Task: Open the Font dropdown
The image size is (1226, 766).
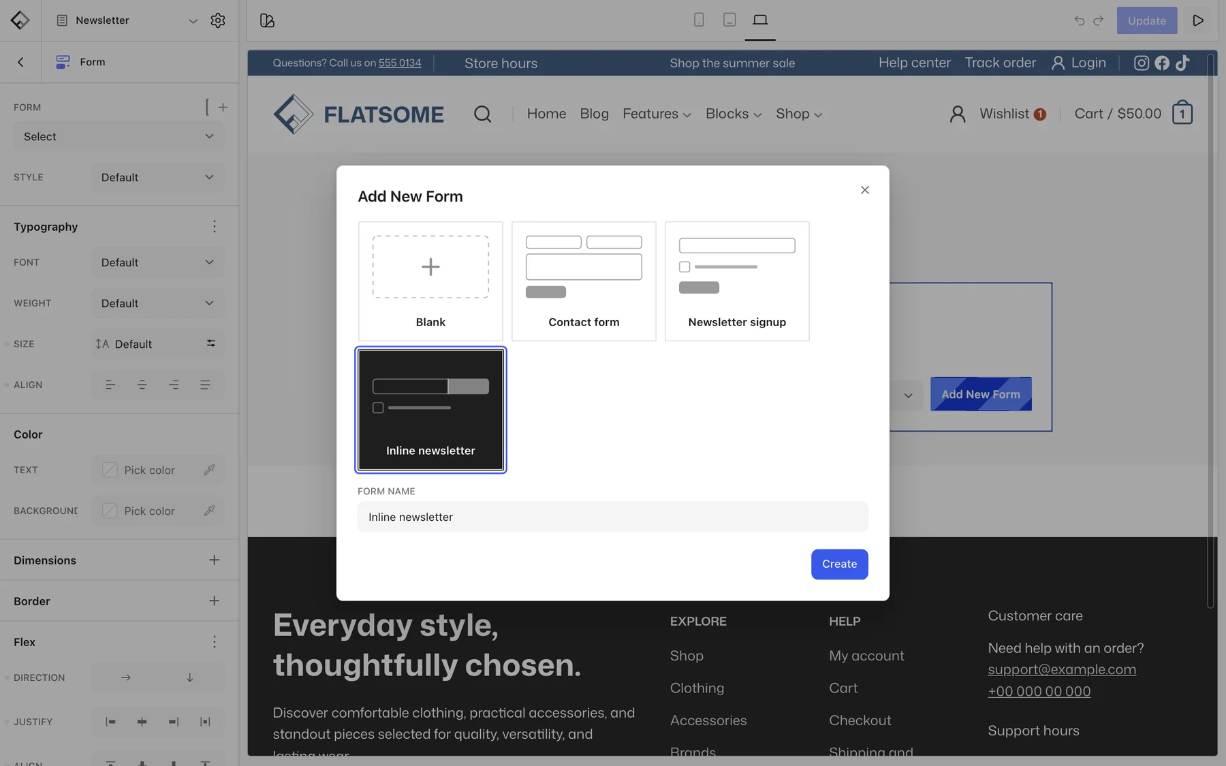Action: coord(158,263)
